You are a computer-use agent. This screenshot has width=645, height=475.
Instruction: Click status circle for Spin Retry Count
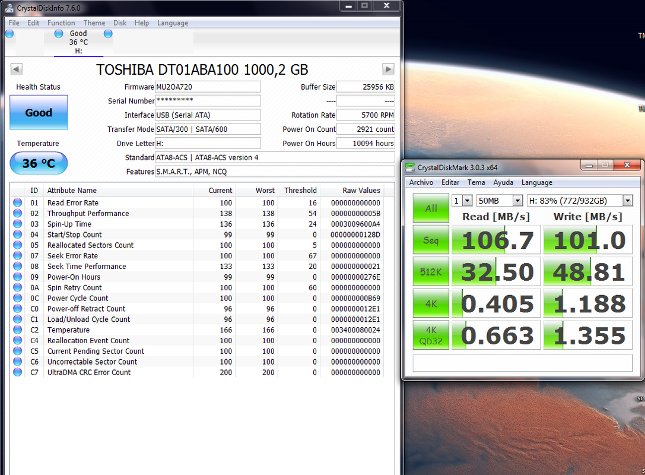pos(18,287)
